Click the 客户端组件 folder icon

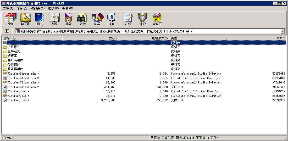click(x=5, y=60)
